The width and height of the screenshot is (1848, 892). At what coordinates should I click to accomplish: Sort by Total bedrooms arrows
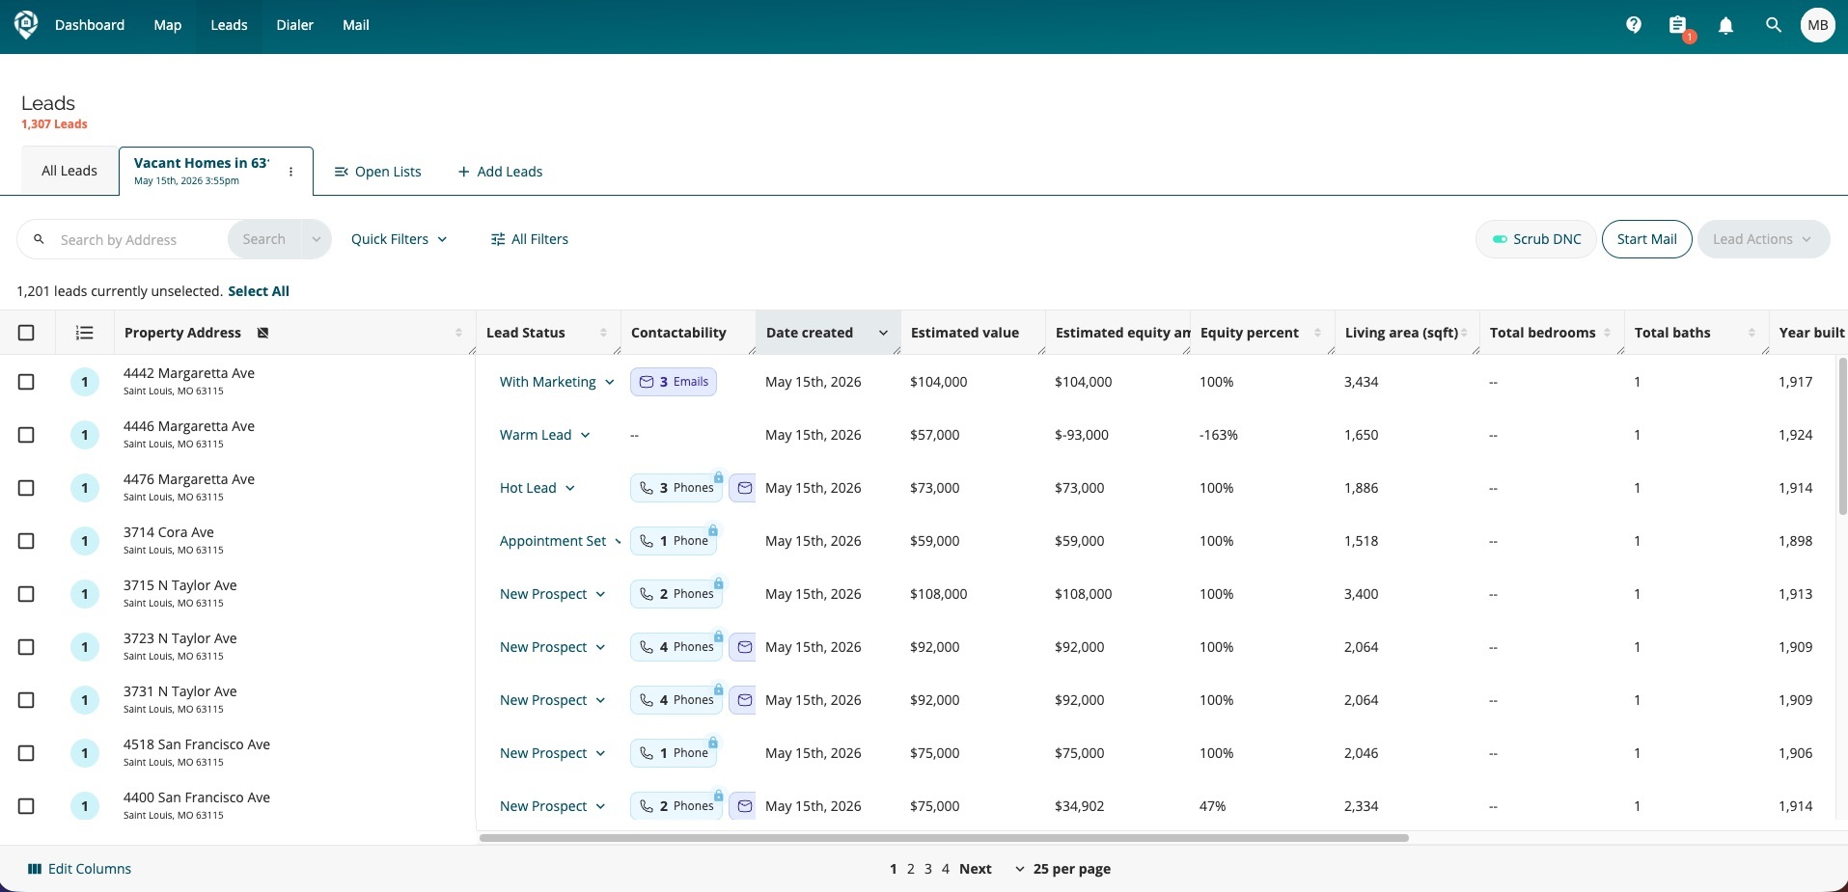1607,333
